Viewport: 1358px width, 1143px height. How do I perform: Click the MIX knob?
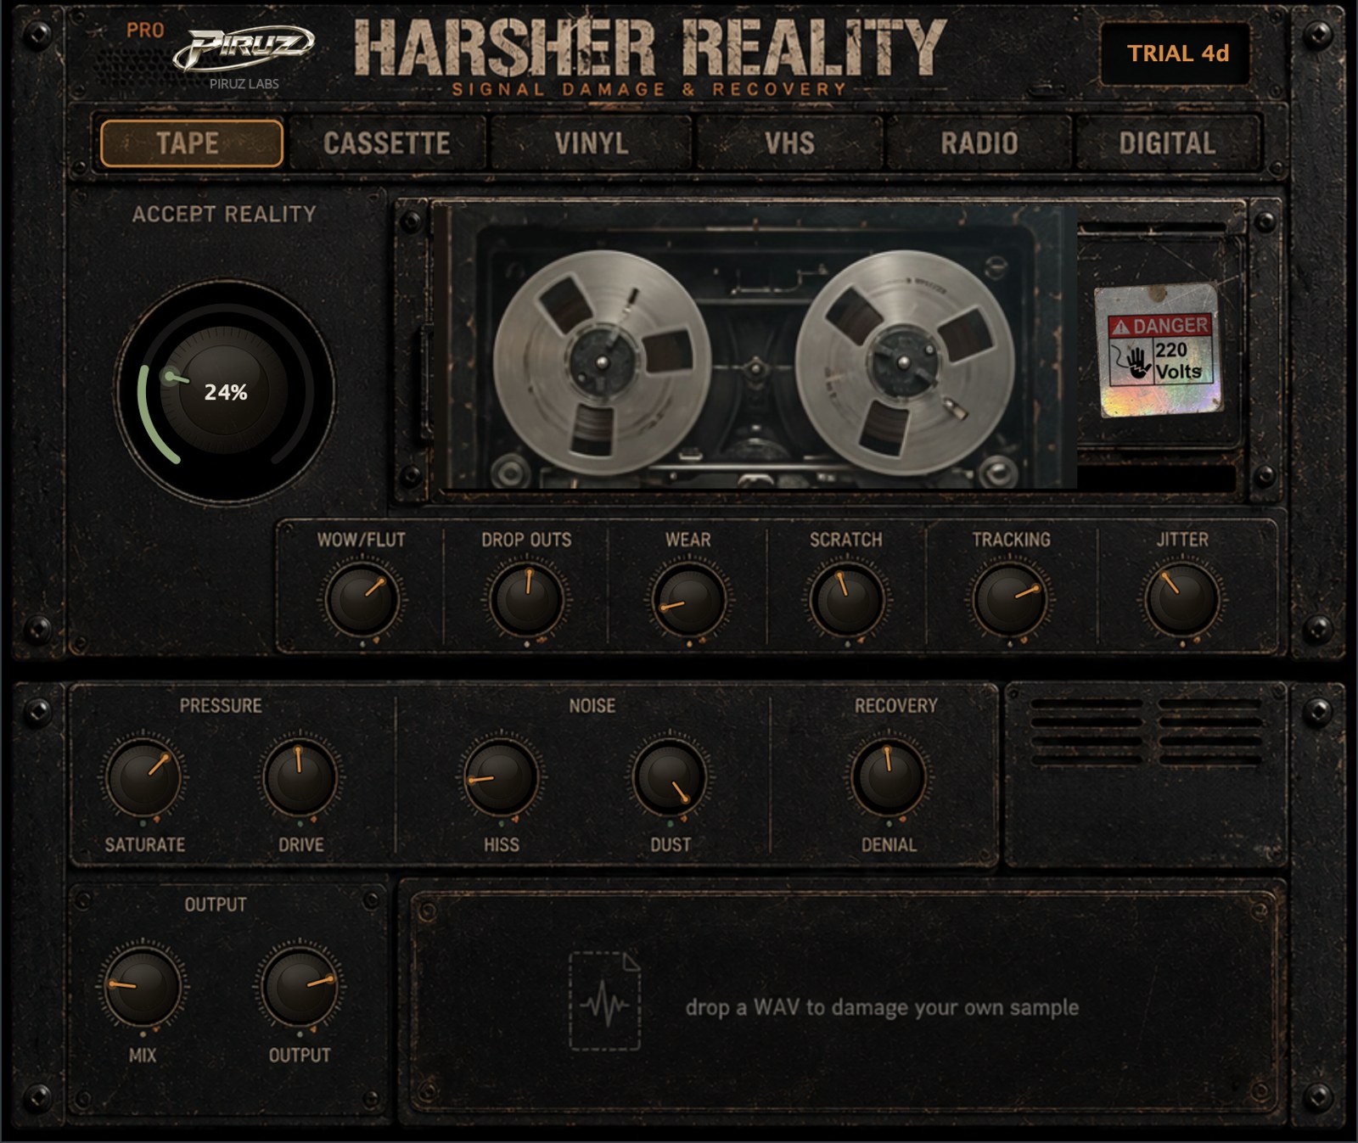pyautogui.click(x=143, y=987)
